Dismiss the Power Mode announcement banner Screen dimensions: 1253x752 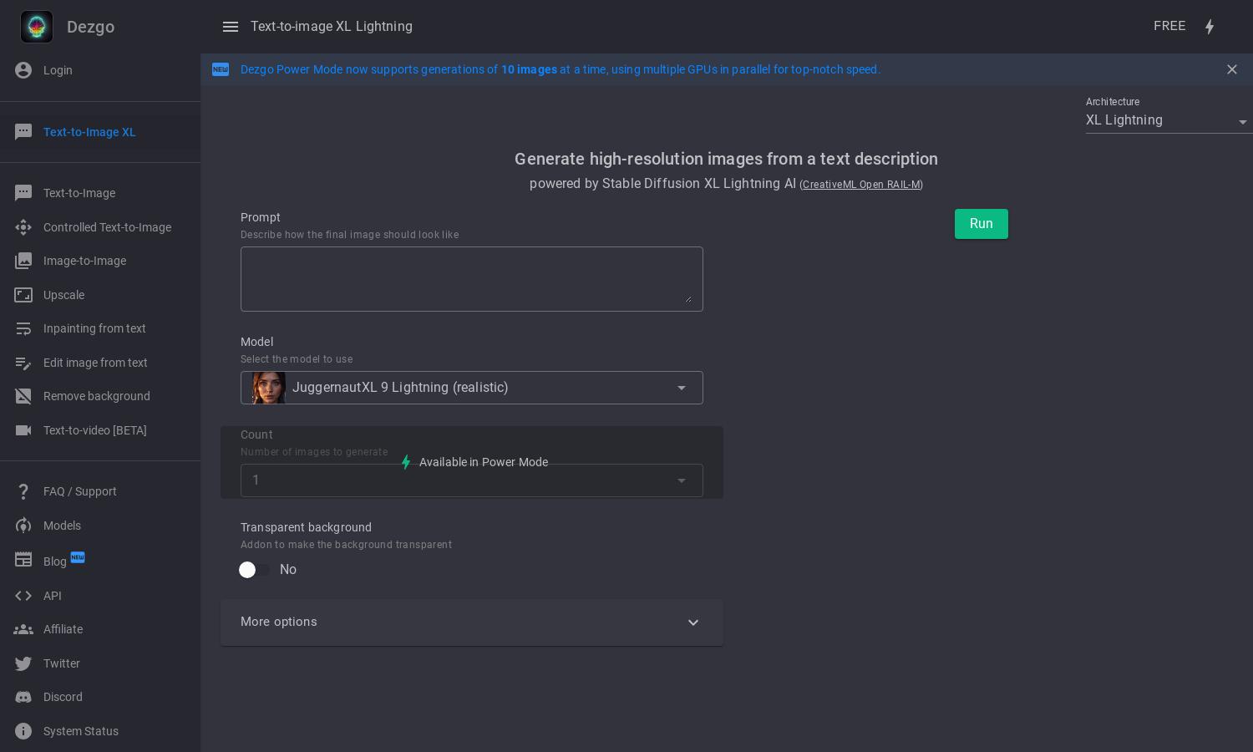[x=1232, y=69]
